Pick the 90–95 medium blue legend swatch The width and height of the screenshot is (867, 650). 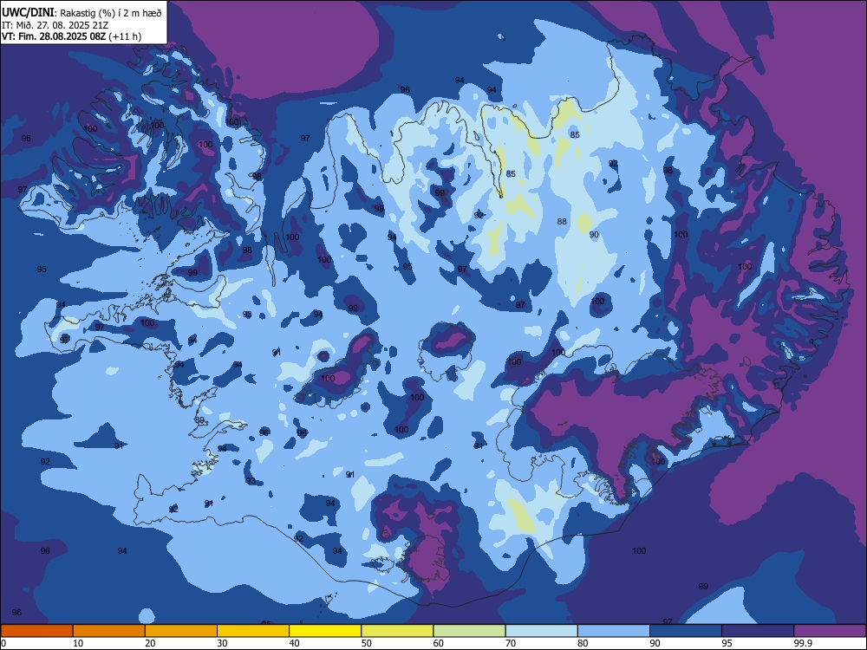[x=686, y=631]
